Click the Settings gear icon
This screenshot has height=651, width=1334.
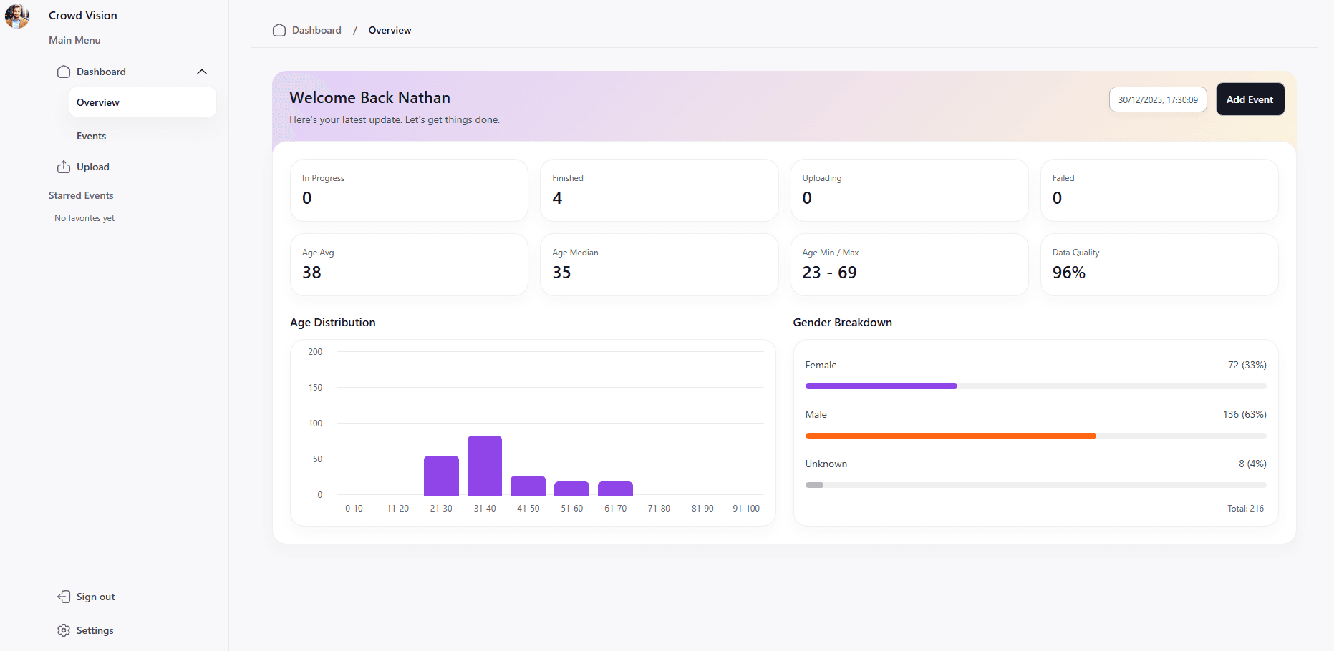(64, 630)
